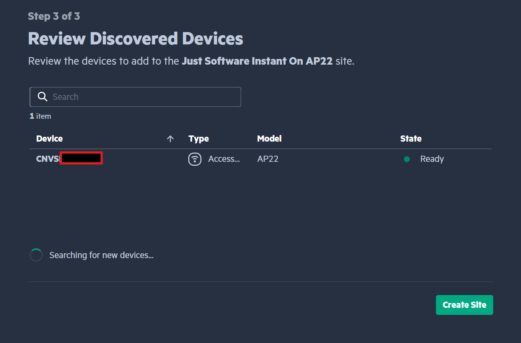Viewport: 521px width, 343px height.
Task: Click the Step 3 of 3 label
Action: coord(54,16)
